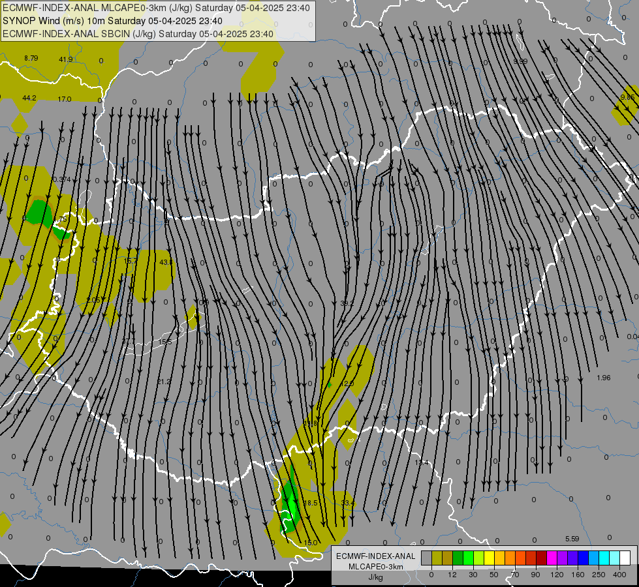Click the 21.2 value on the map

pyautogui.click(x=164, y=382)
